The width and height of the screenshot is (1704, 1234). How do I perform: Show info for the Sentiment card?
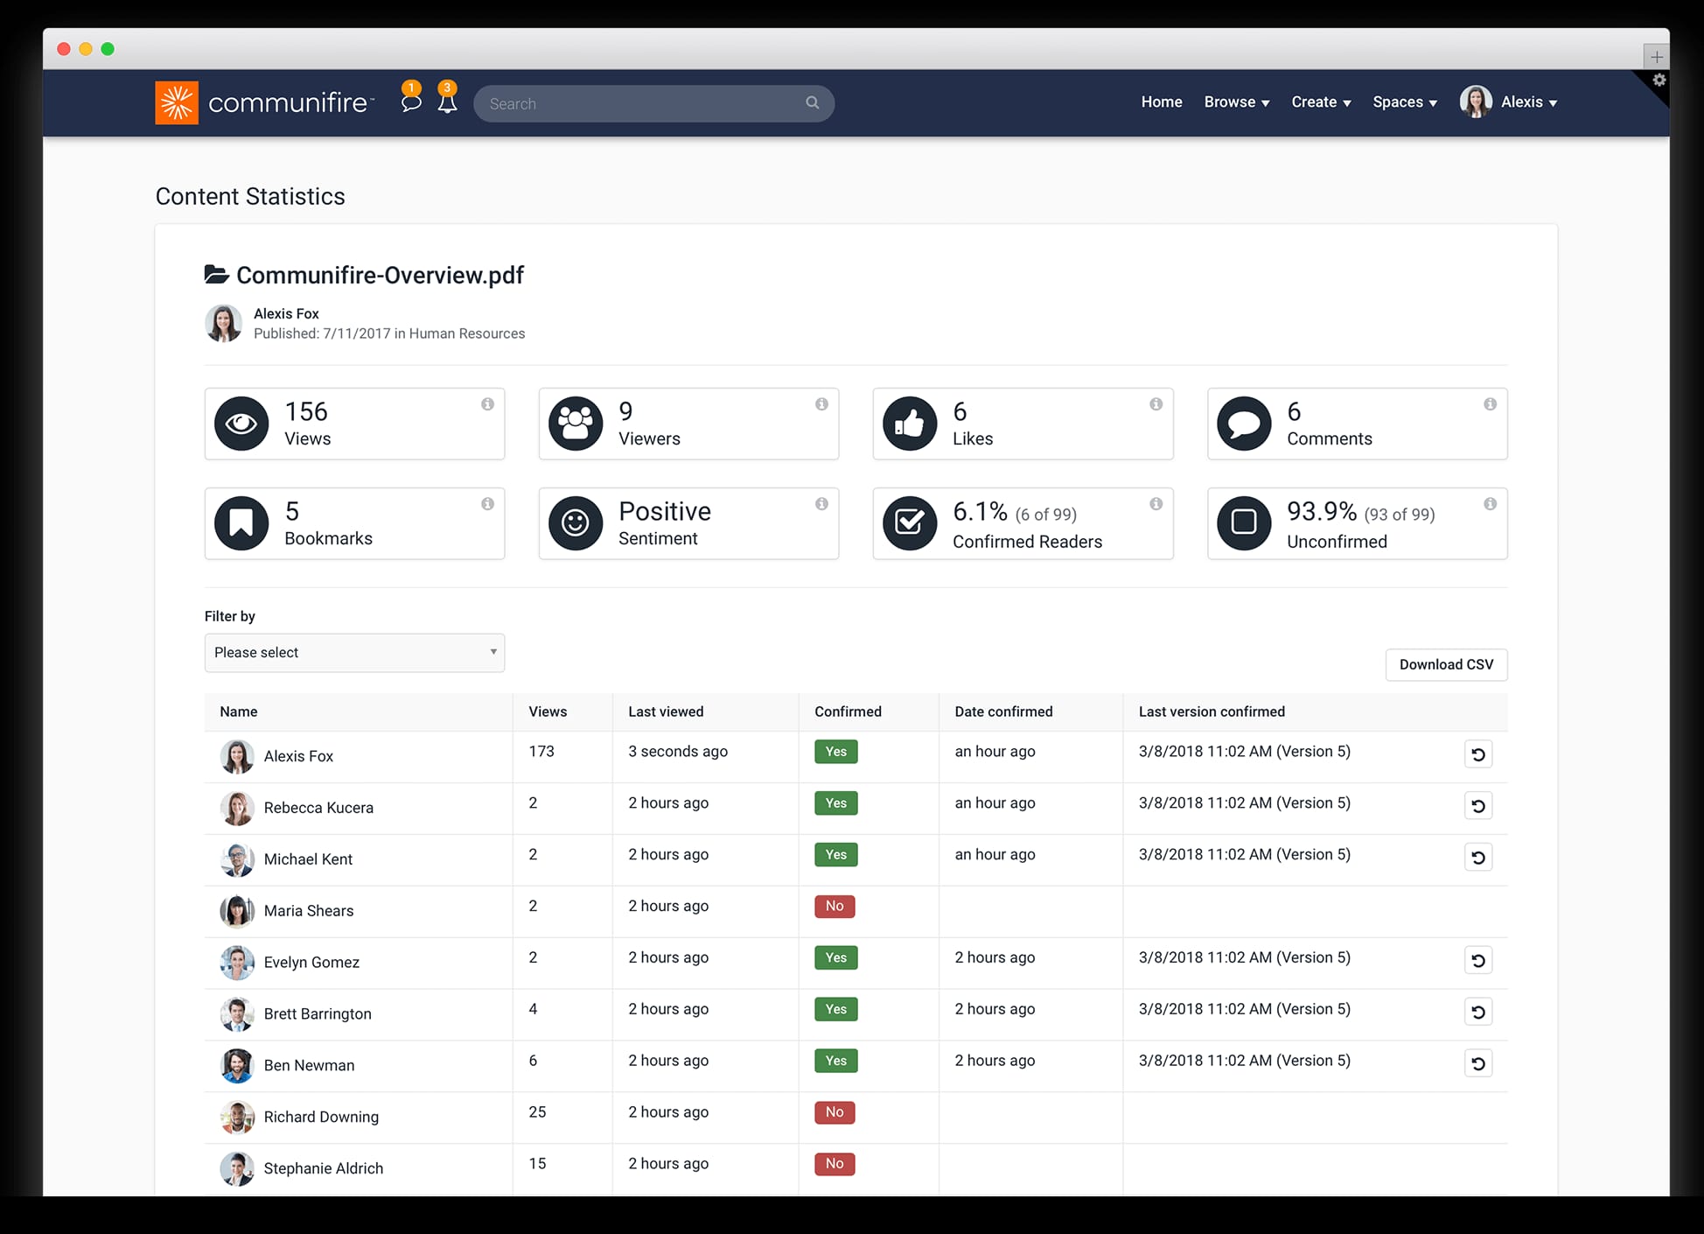pos(821,504)
